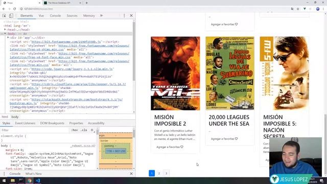Screen dimensions: 327x184
Task: Bookmark this page star icon
Action: 298,9
